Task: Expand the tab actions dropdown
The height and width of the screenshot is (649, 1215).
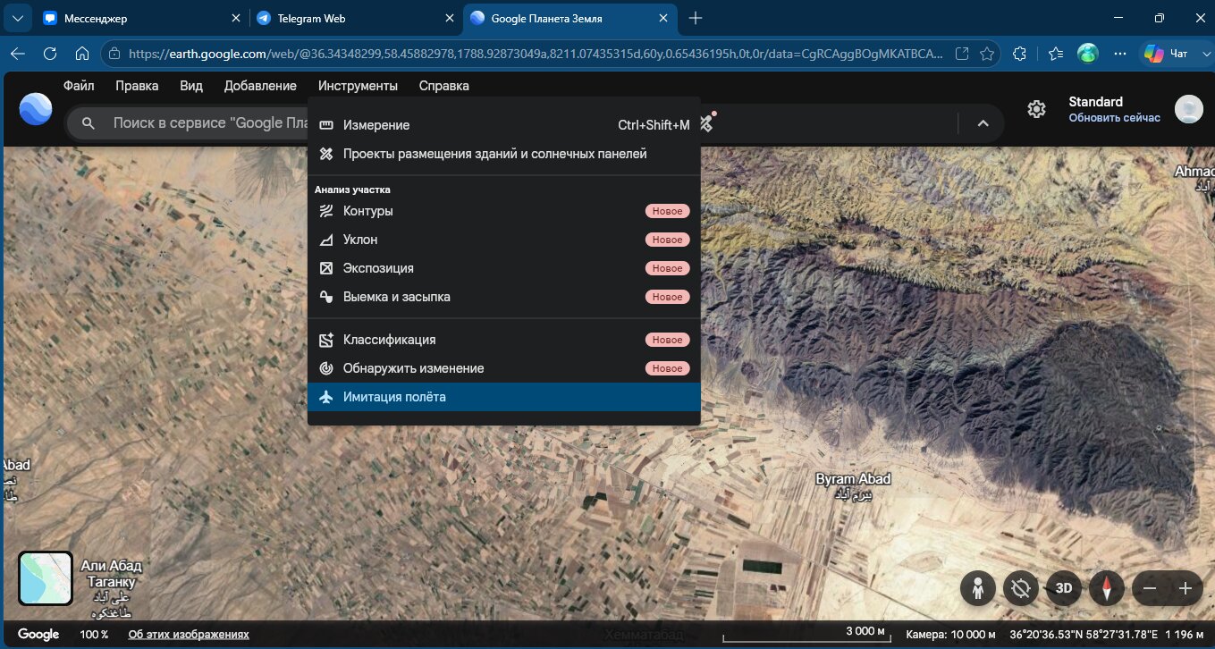Action: click(x=18, y=18)
